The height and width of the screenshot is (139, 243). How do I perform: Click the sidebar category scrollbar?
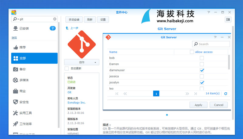[x=59, y=75]
